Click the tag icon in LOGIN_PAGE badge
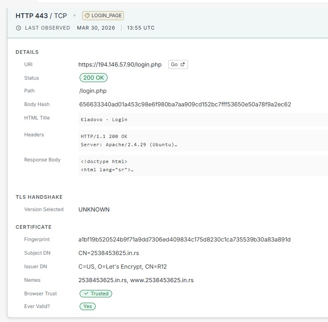 pyautogui.click(x=87, y=16)
